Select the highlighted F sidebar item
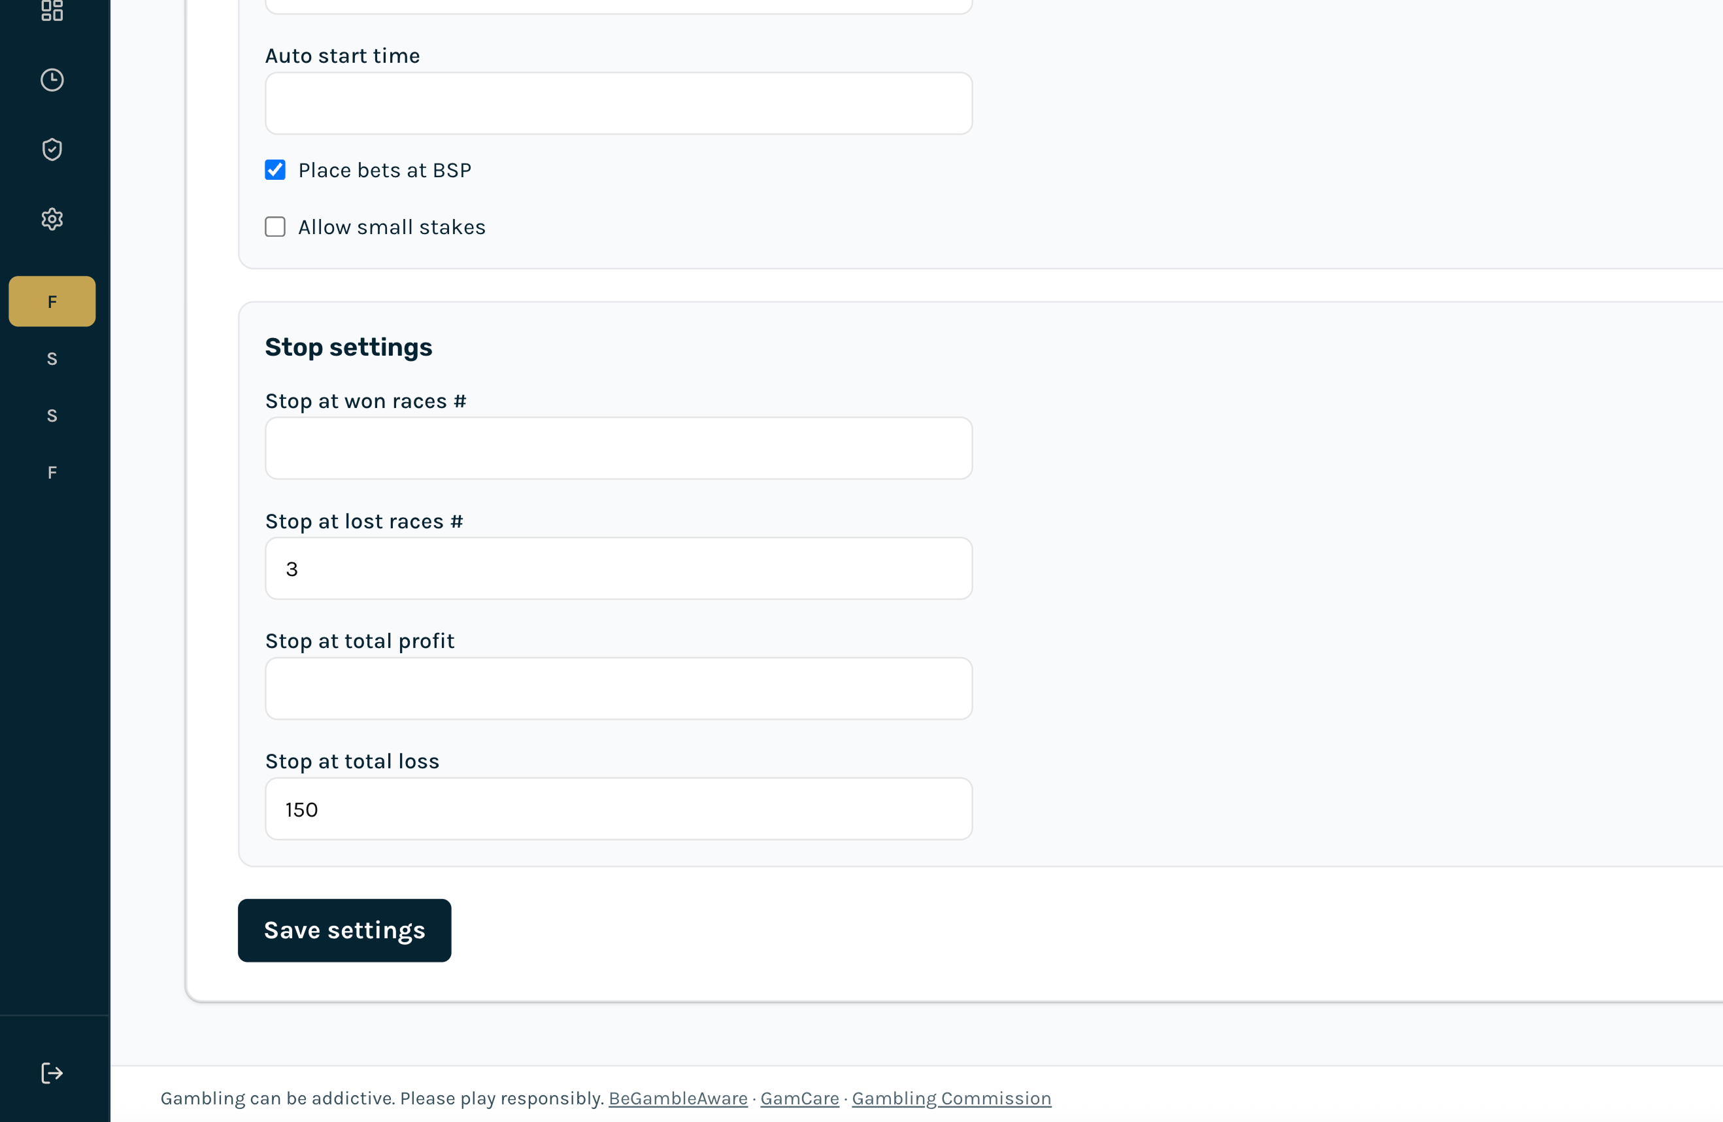1723x1122 pixels. coord(52,301)
